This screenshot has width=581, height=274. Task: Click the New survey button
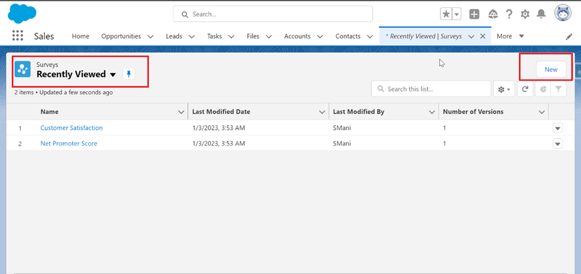551,70
